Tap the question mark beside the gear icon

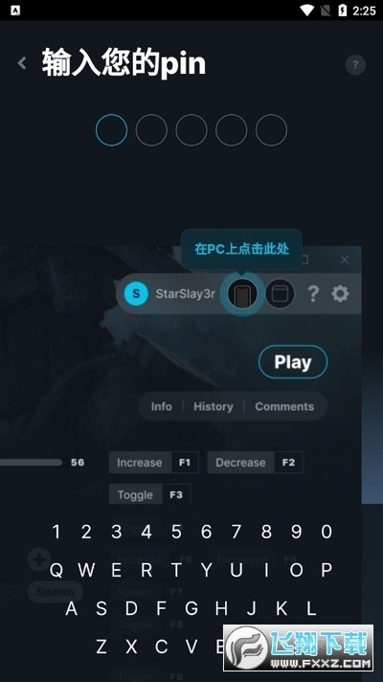pos(313,294)
